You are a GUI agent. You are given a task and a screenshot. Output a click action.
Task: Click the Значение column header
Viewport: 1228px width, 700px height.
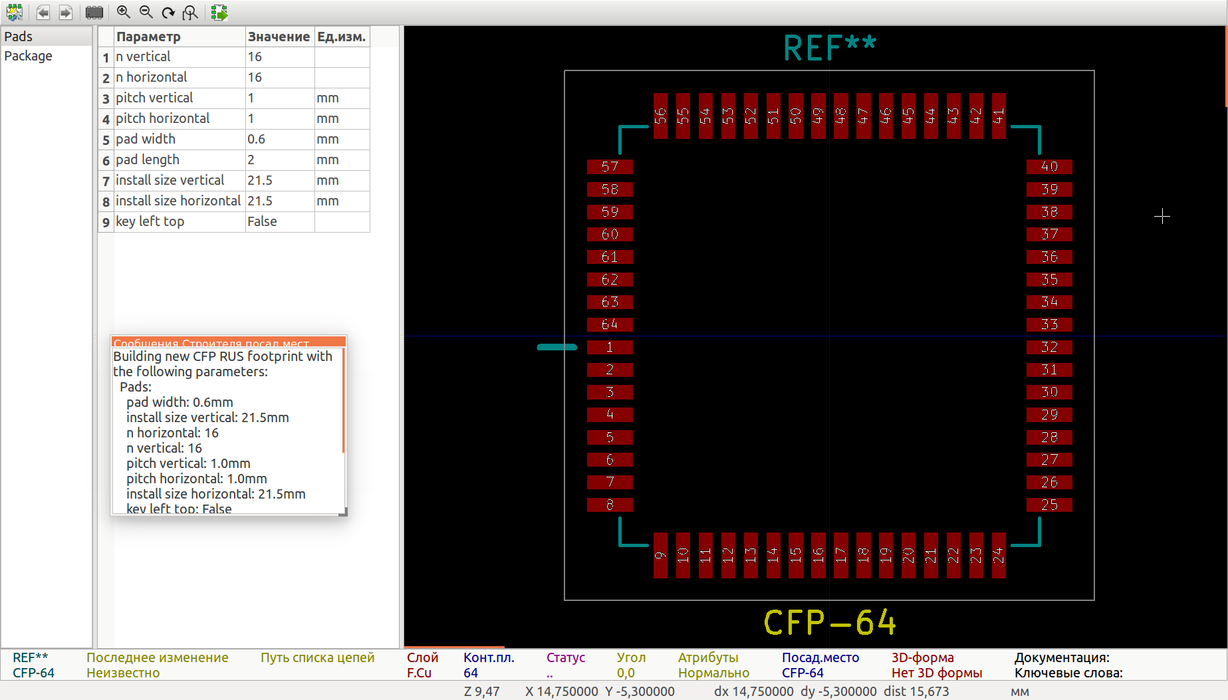click(x=279, y=37)
